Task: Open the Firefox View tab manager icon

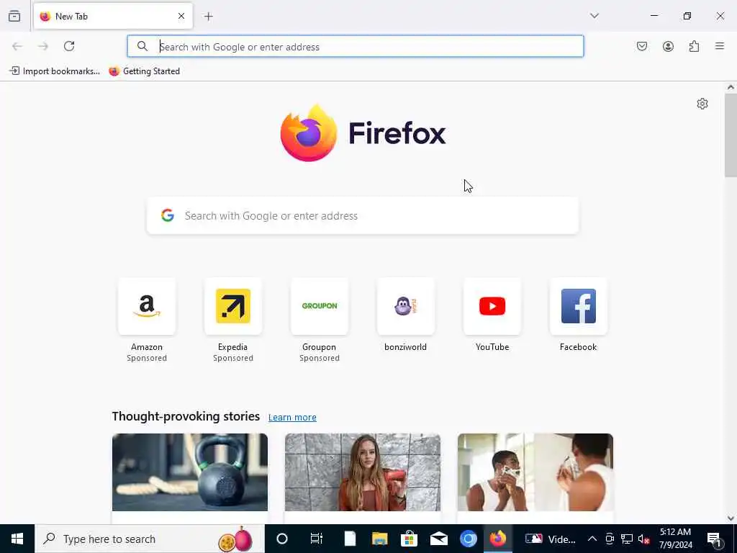Action: (x=14, y=16)
